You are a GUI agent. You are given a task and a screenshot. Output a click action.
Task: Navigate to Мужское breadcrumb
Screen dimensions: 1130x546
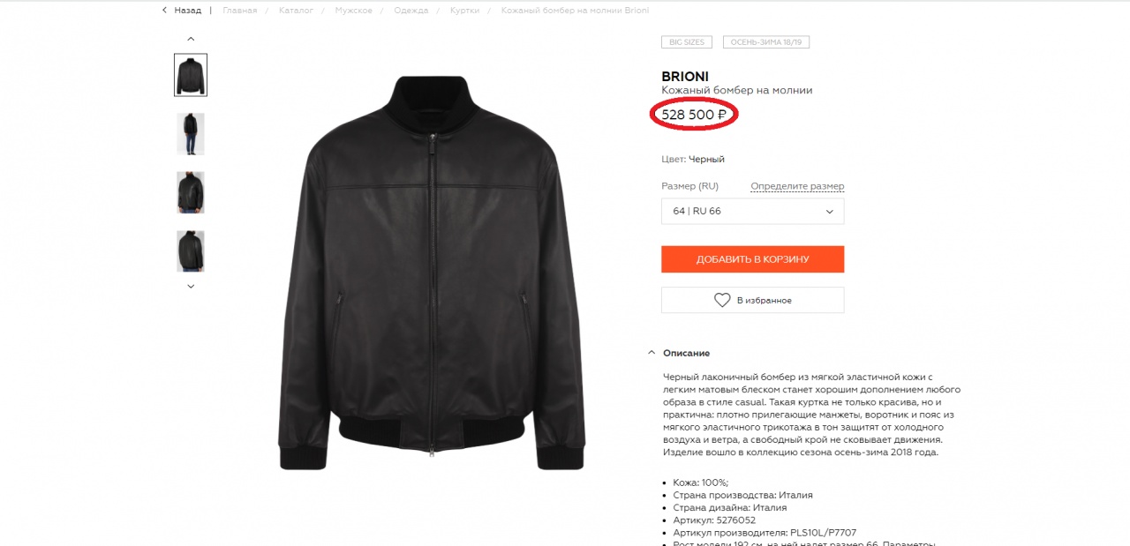353,11
